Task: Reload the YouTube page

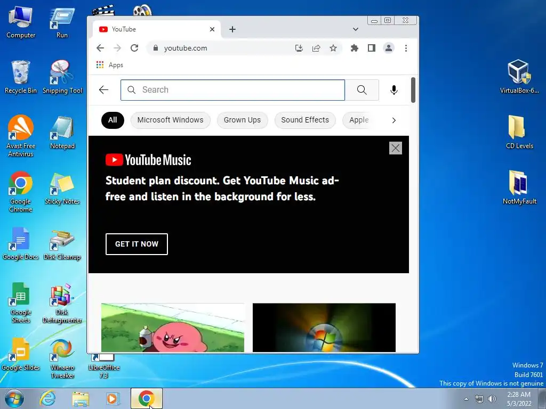Action: click(x=134, y=48)
